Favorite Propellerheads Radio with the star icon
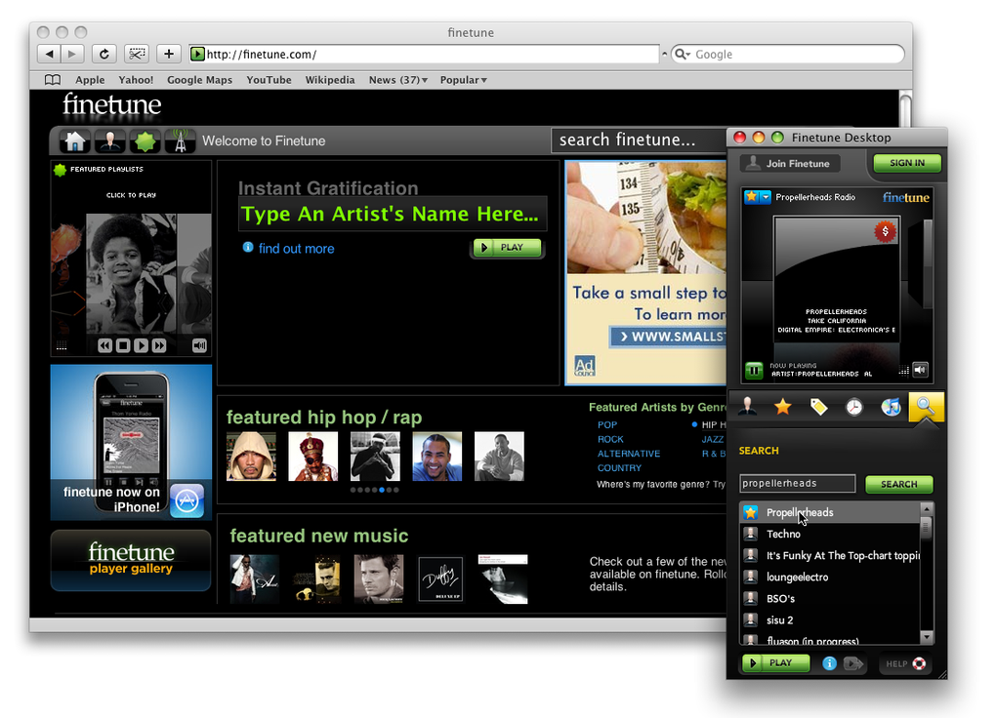This screenshot has height=718, width=996. pos(751,197)
